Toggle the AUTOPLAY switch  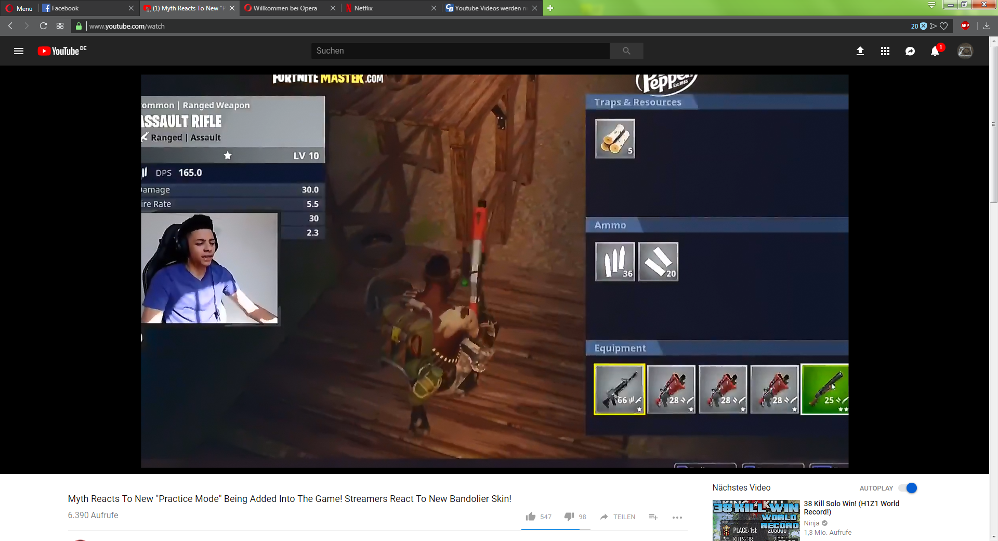tap(908, 488)
